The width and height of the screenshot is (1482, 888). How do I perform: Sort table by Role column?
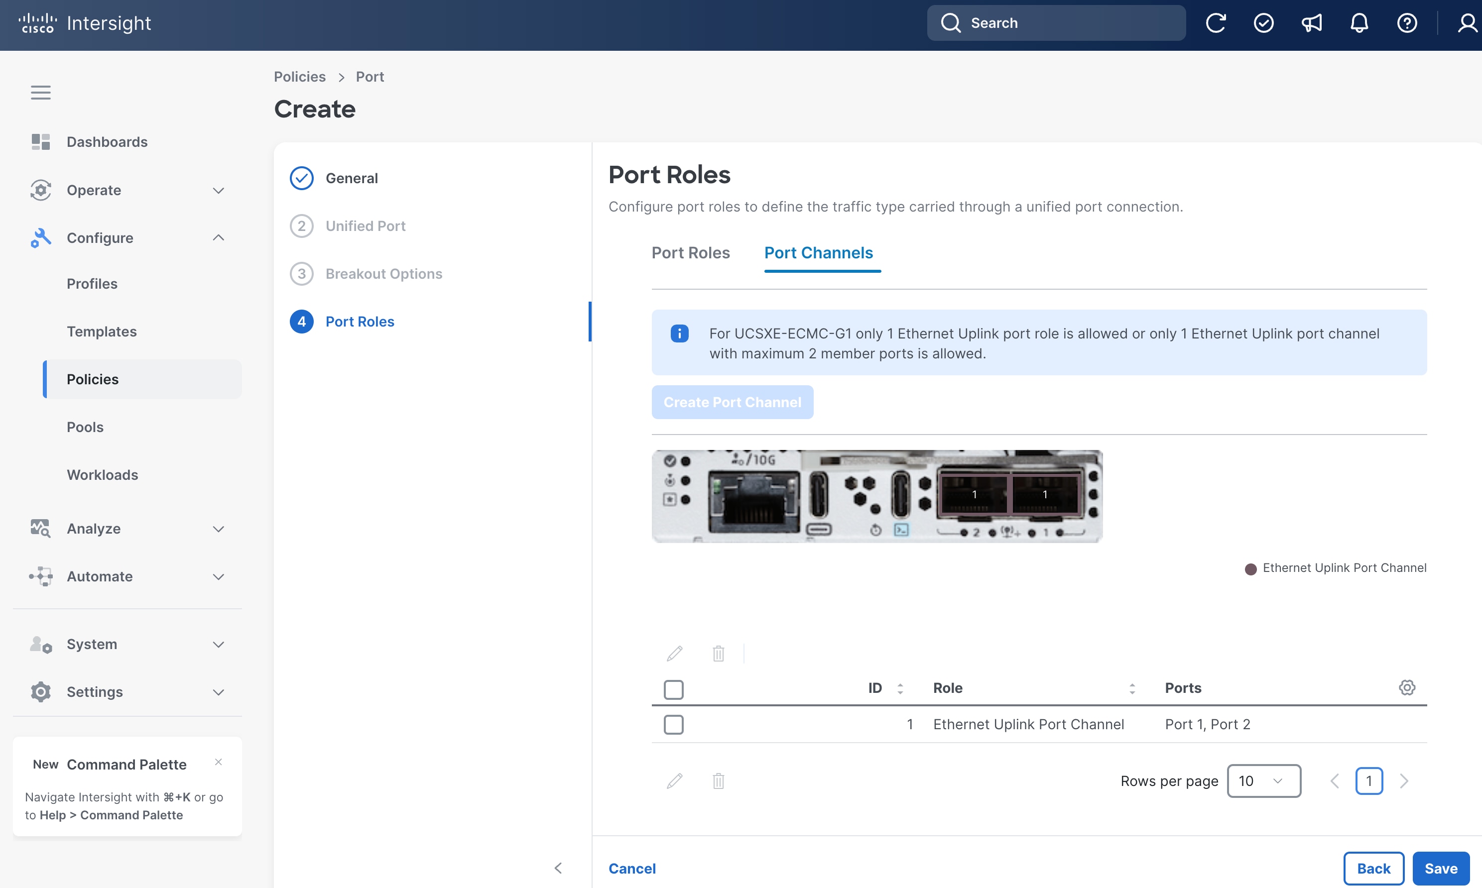tap(1132, 688)
